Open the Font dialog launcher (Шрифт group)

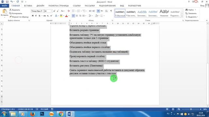click(x=70, y=20)
